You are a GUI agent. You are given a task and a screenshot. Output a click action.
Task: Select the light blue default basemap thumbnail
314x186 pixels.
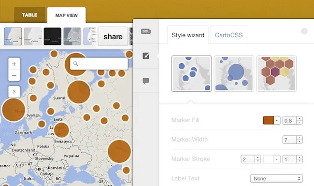[x=13, y=36]
